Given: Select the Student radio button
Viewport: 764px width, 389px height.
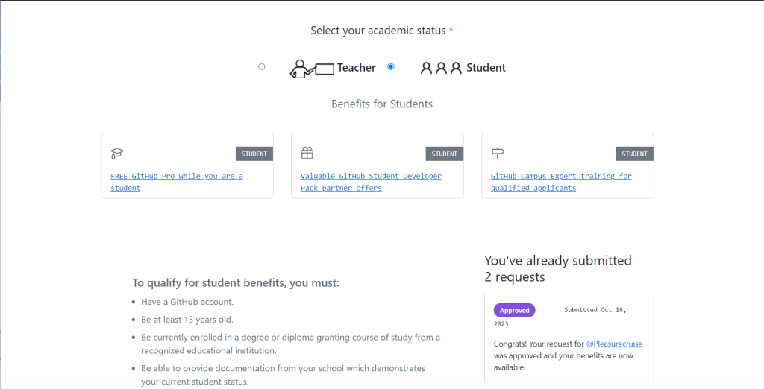Looking at the screenshot, I should [x=391, y=67].
